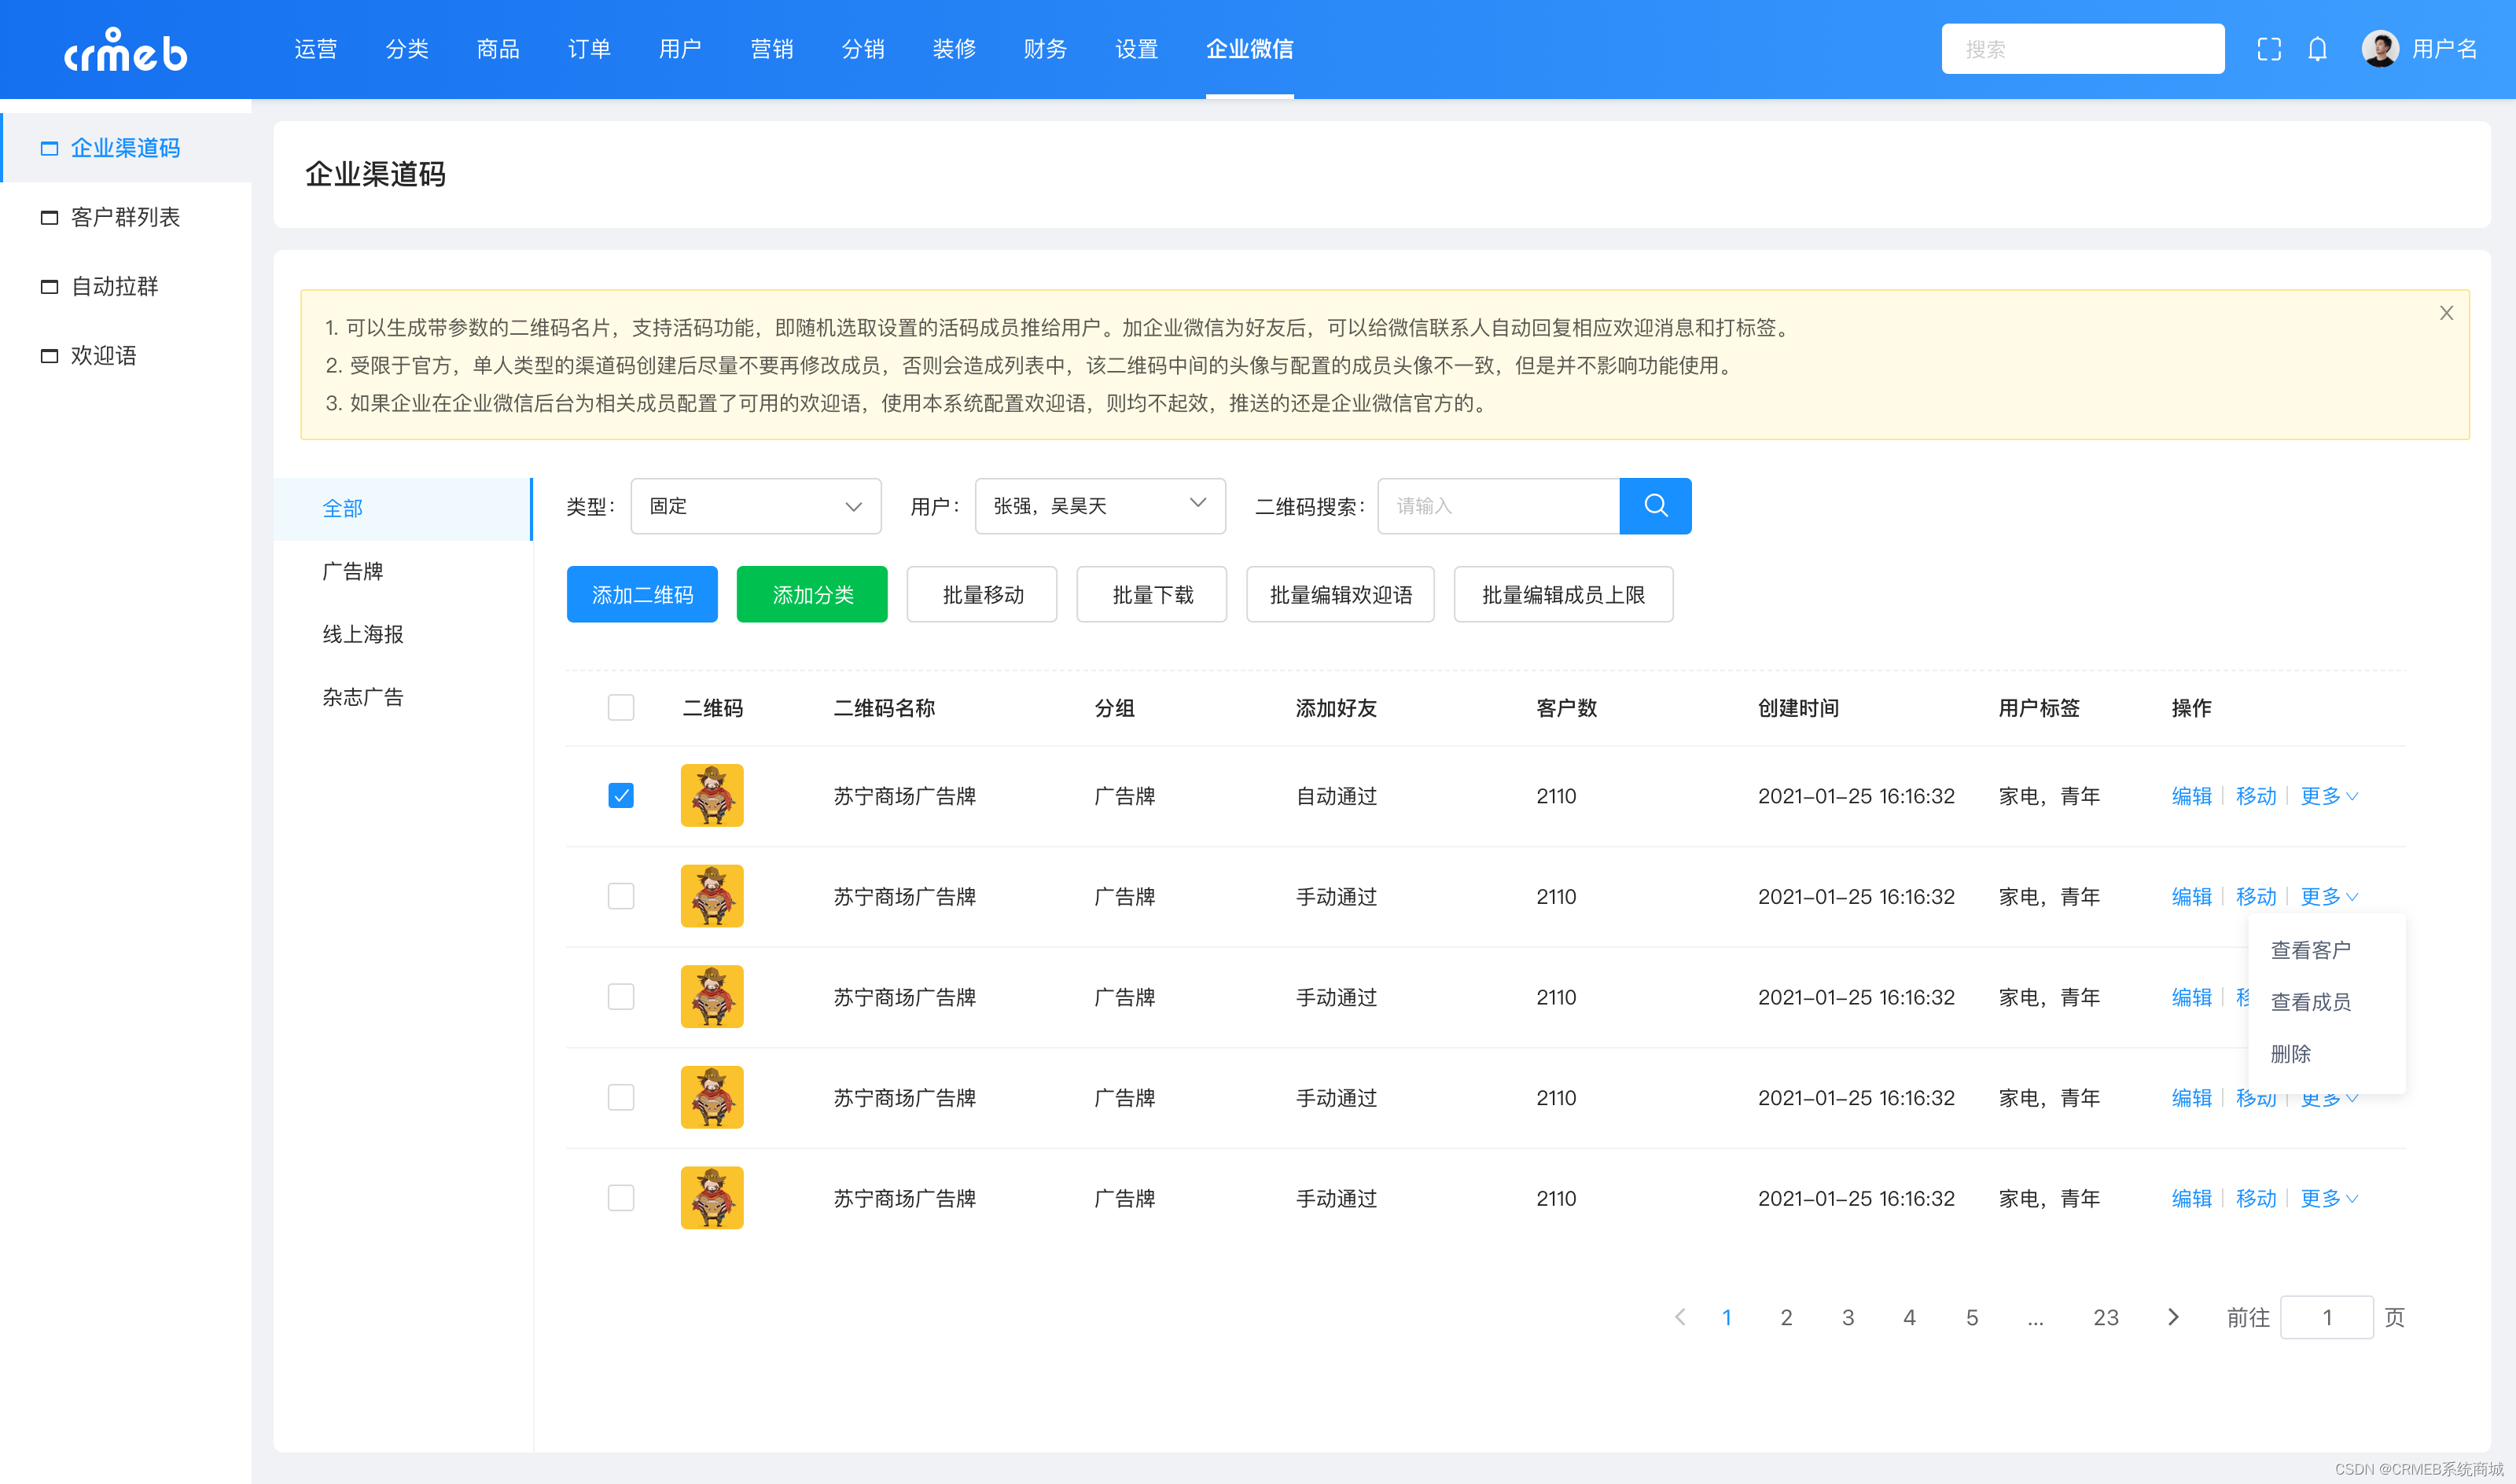Viewport: 2516px width, 1484px height.
Task: Click 编辑 link in the last row
Action: (x=2191, y=1198)
